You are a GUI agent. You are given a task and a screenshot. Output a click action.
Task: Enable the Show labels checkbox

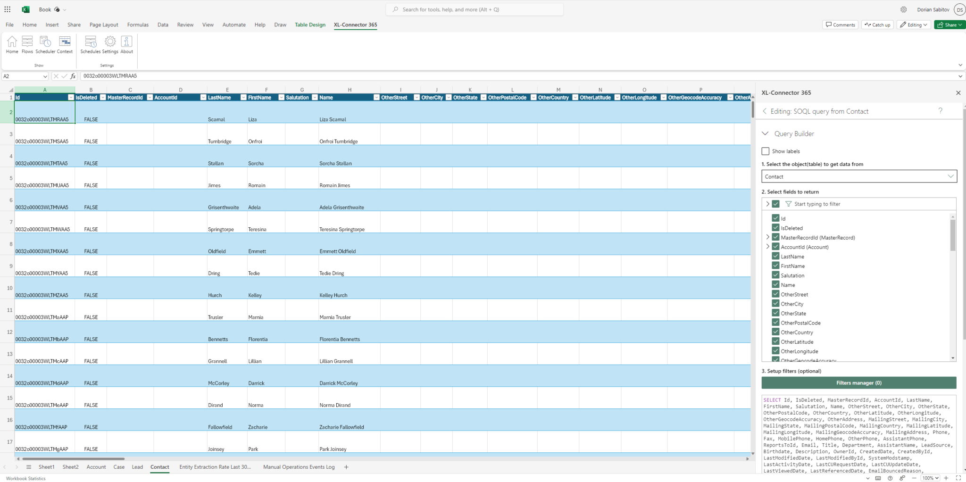point(766,151)
